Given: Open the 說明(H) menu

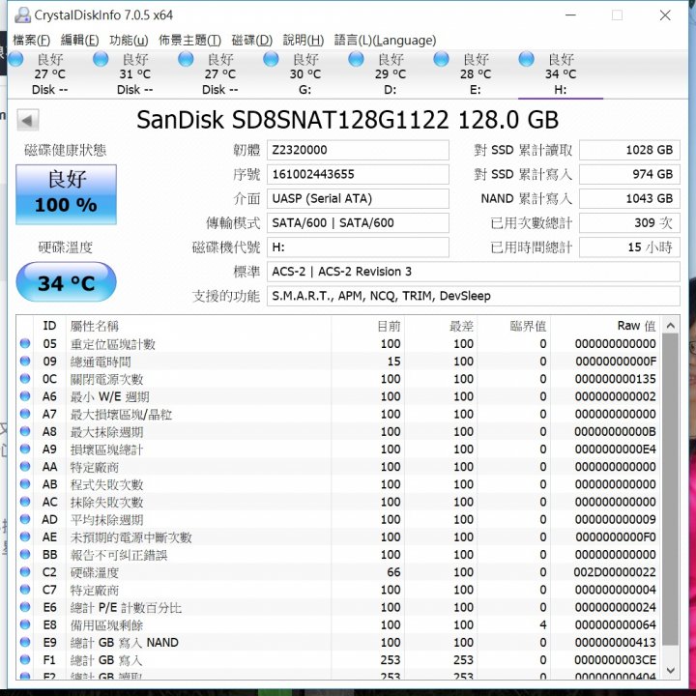Looking at the screenshot, I should (304, 40).
